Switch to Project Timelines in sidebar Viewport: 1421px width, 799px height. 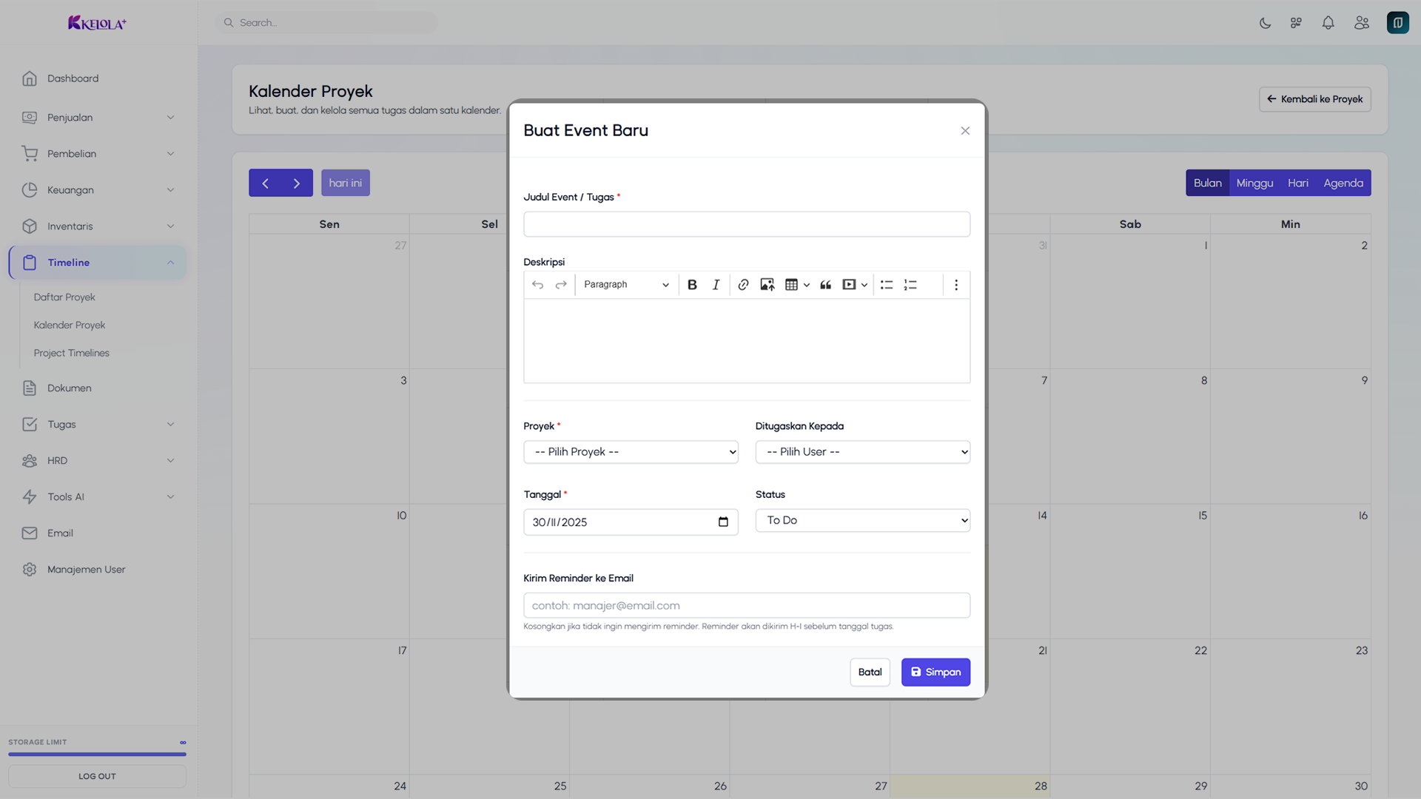tap(71, 353)
